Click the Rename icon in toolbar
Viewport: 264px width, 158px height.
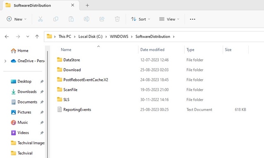pos(86,19)
